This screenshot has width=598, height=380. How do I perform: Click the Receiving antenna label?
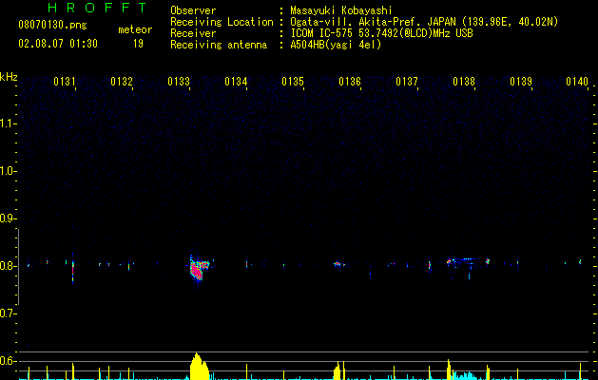[219, 45]
